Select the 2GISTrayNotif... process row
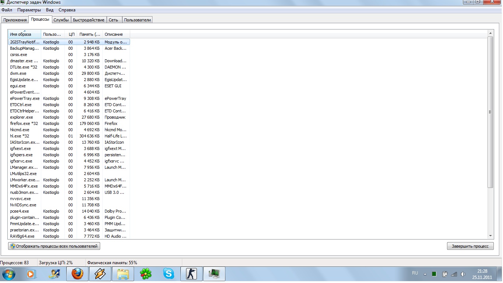The width and height of the screenshot is (503, 283). coord(69,42)
